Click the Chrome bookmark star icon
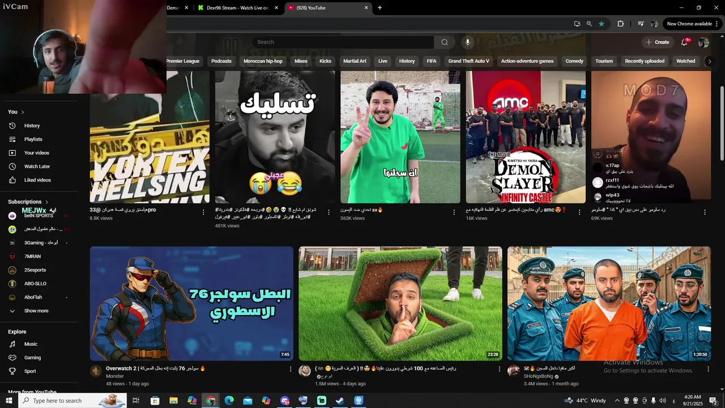The width and height of the screenshot is (725, 408). click(x=602, y=24)
